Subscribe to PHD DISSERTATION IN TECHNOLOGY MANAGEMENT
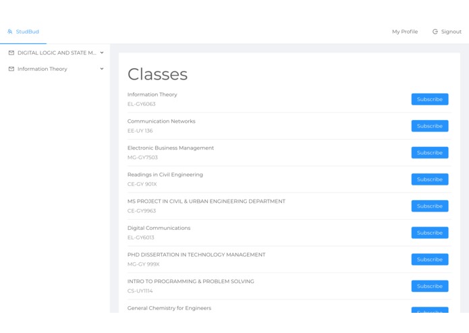The image size is (469, 333). click(430, 260)
